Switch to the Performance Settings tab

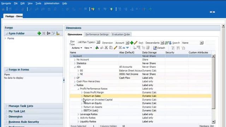pyautogui.click(x=97, y=35)
